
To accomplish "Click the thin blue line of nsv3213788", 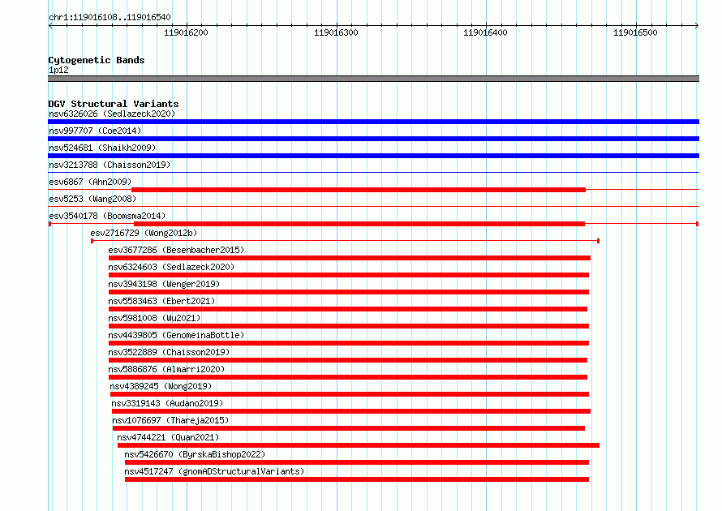I will 373,173.
